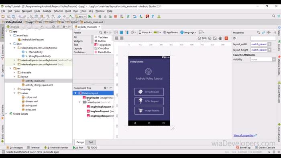Open the Project panel gear settings

pyautogui.click(x=64, y=27)
